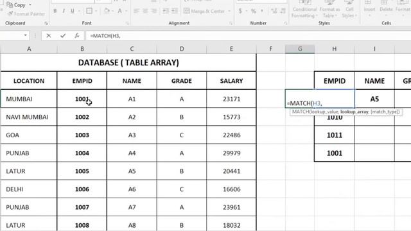Click the A5 result cell in NAME column
Viewport: 411px width, 231px height.
pyautogui.click(x=374, y=99)
